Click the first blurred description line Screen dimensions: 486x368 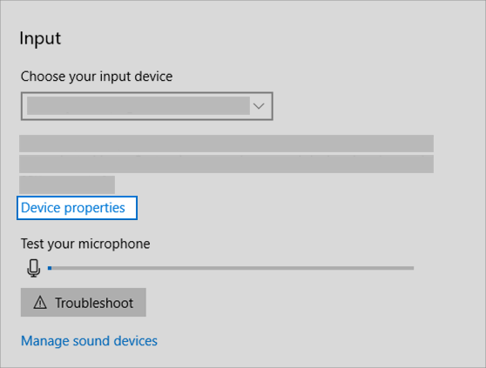pos(226,144)
